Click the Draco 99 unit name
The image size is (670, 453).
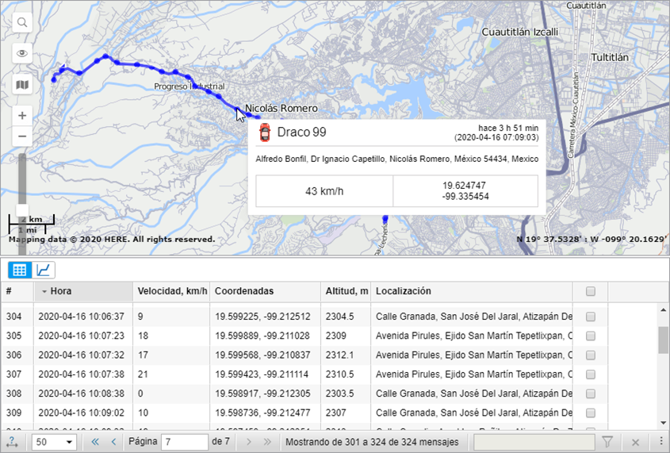[x=301, y=132]
